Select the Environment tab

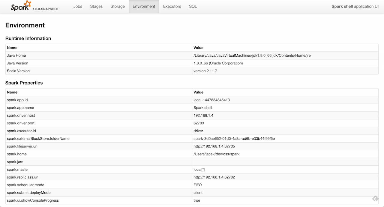tap(144, 6)
